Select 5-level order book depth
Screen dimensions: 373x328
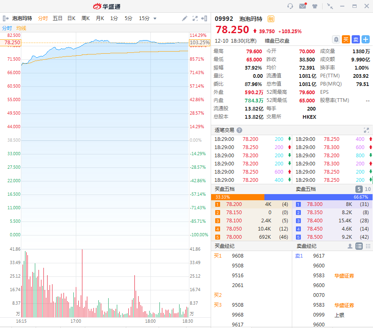tap(359, 189)
